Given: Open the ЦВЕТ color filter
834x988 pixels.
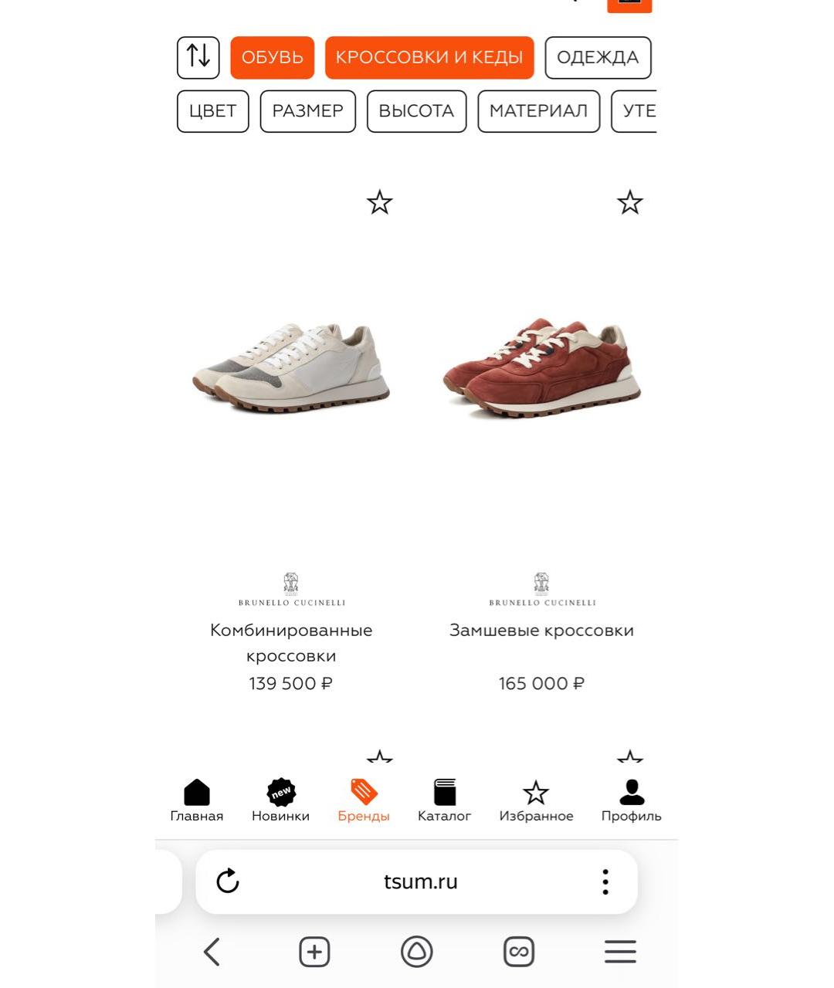Looking at the screenshot, I should tap(212, 111).
